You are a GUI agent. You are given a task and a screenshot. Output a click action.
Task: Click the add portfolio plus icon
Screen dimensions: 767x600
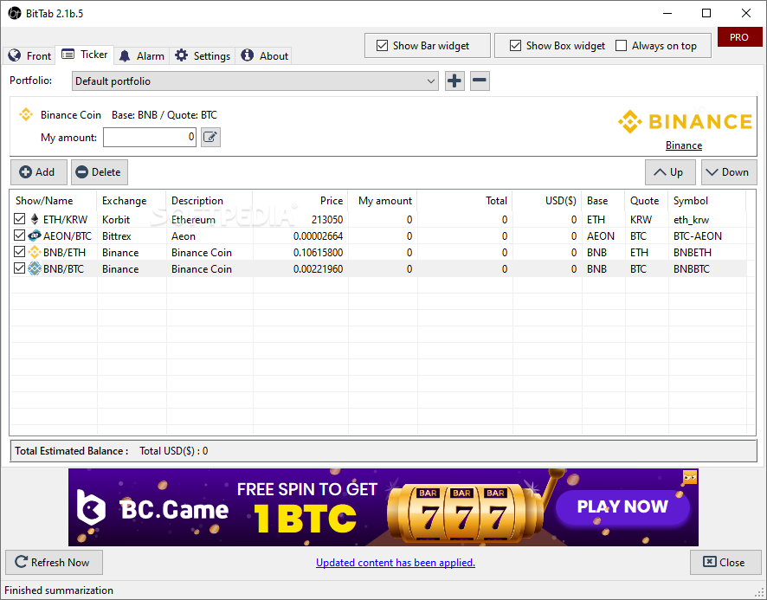pyautogui.click(x=454, y=81)
